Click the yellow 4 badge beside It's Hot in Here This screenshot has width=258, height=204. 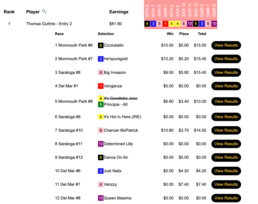101,117
